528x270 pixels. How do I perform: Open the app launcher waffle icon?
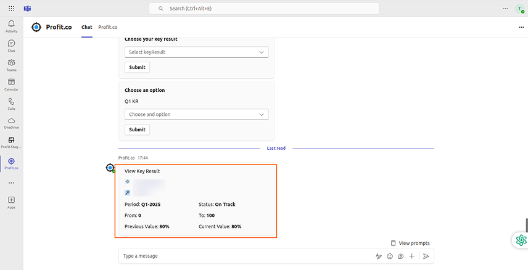(11, 9)
